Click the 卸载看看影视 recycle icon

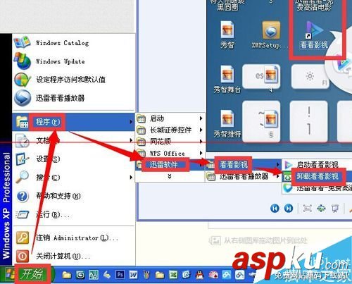coord(288,177)
